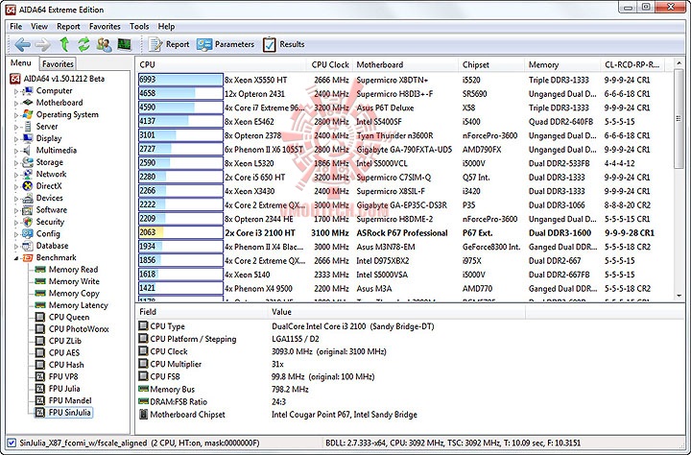691x455 pixels.
Task: Select the yellow 2063 score bar
Action: tap(180, 233)
